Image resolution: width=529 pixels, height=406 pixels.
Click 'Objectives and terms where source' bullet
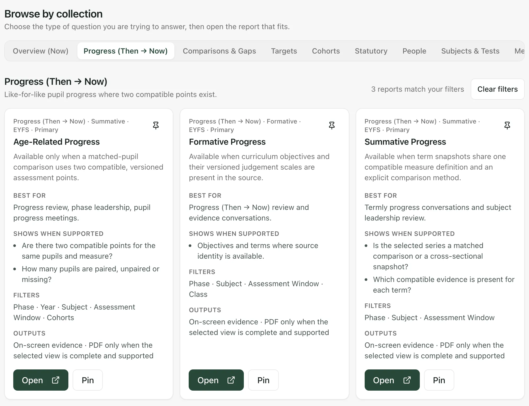(x=258, y=251)
